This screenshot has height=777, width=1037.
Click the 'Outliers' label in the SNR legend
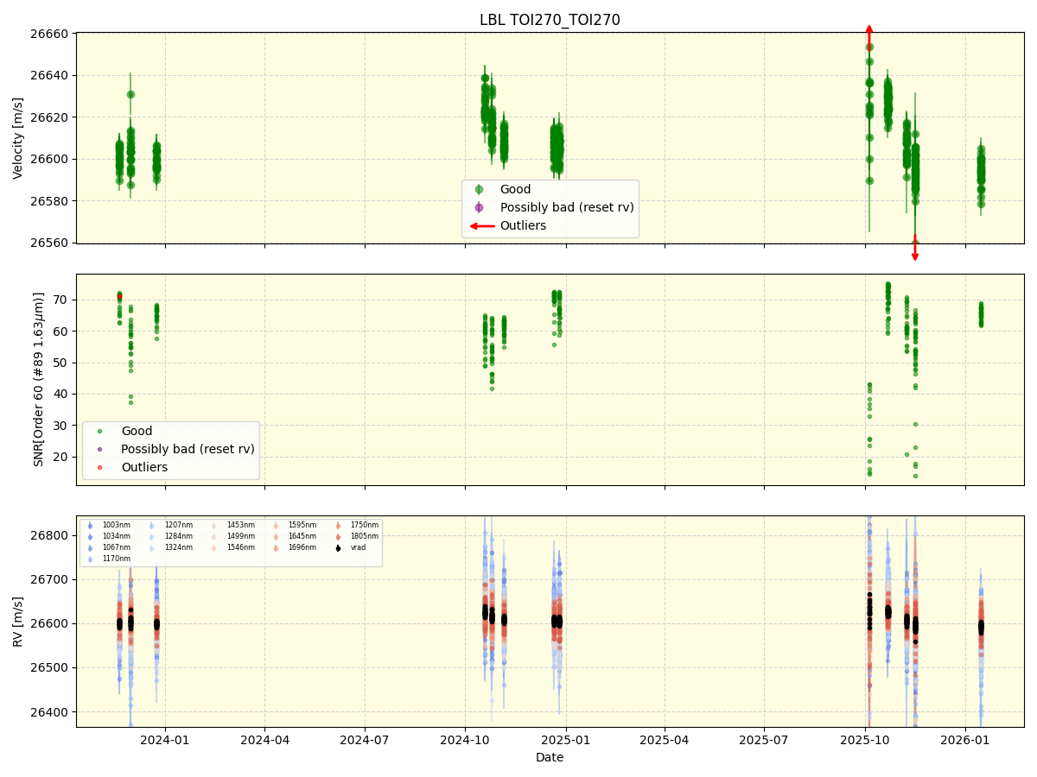click(144, 467)
